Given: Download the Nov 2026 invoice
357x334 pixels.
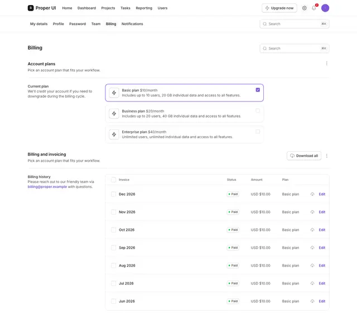Looking at the screenshot, I should point(312,212).
